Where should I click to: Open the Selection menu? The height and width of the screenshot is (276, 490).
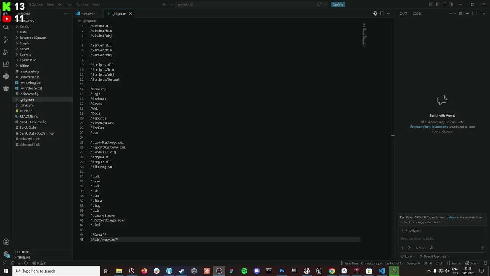click(x=36, y=5)
